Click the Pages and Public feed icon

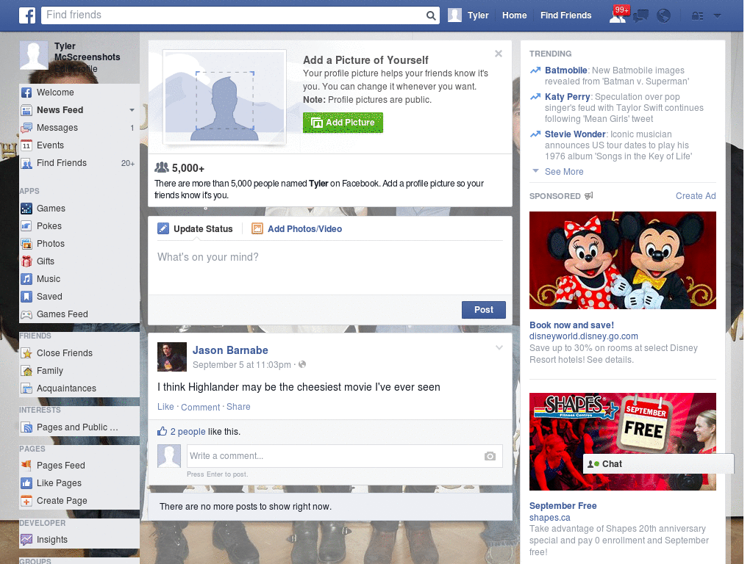26,427
